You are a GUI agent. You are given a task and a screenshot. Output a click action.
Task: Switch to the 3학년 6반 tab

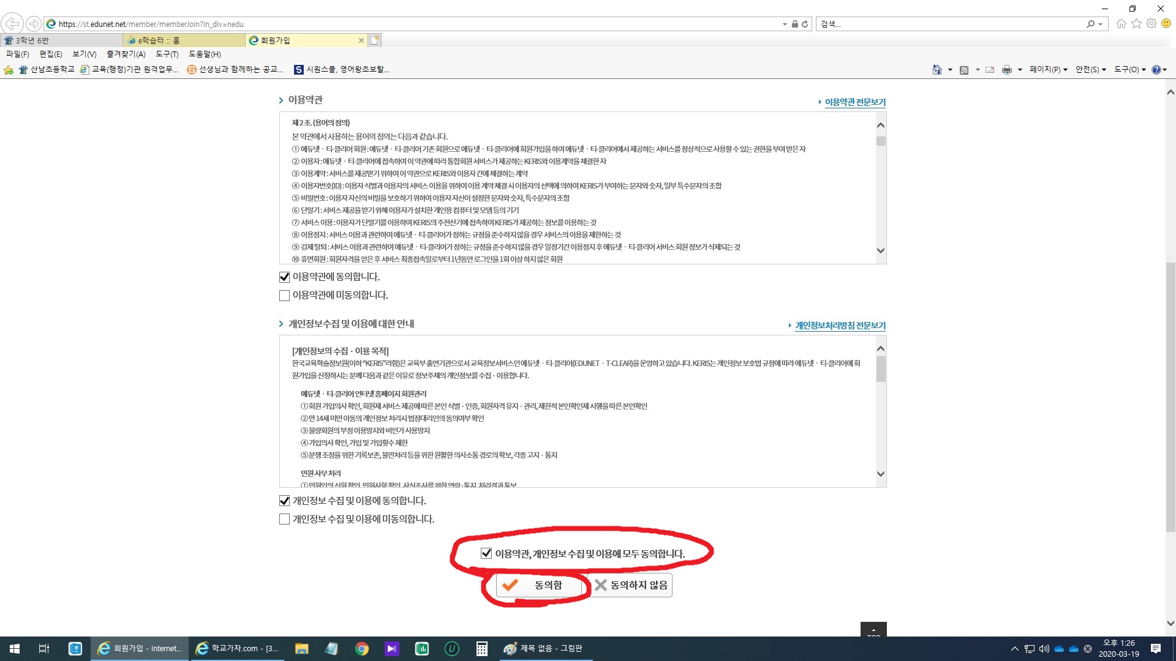click(61, 40)
